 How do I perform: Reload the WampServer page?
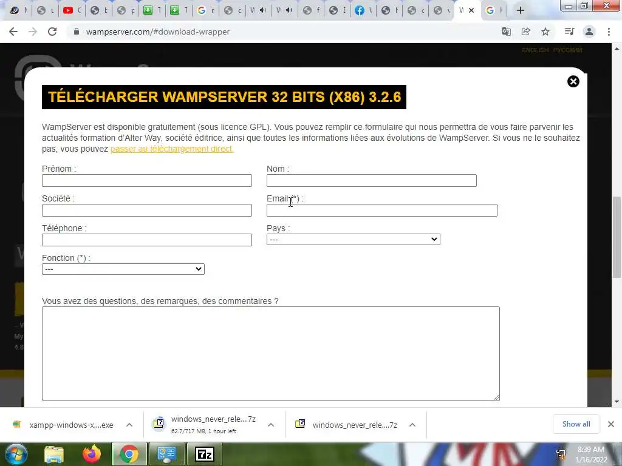point(52,32)
